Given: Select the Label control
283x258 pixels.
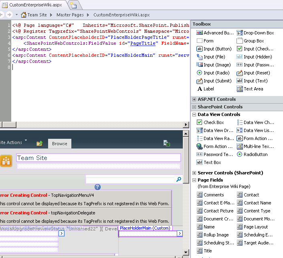Looking at the screenshot, I should click(x=205, y=89).
